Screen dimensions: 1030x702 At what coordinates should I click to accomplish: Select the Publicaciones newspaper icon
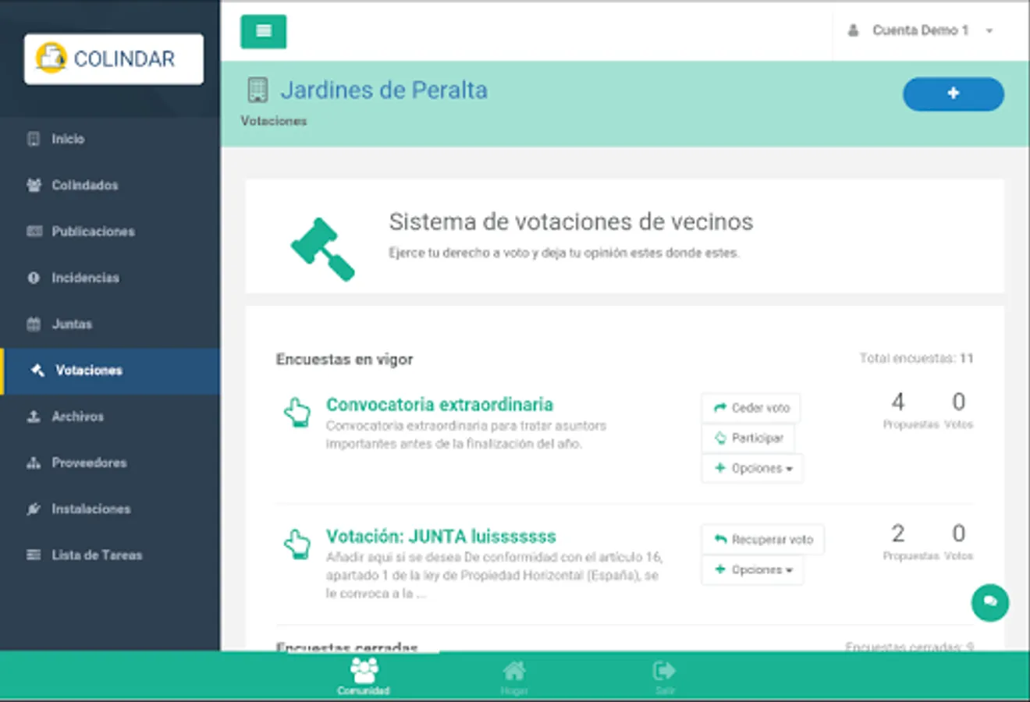click(x=34, y=231)
